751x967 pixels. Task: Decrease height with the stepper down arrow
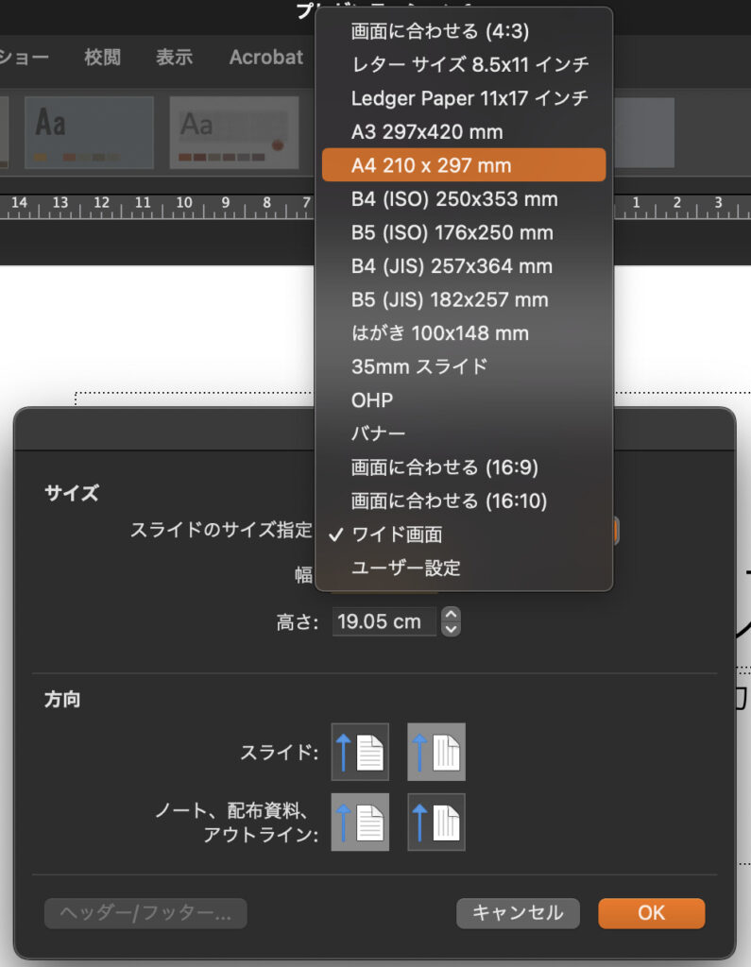452,628
